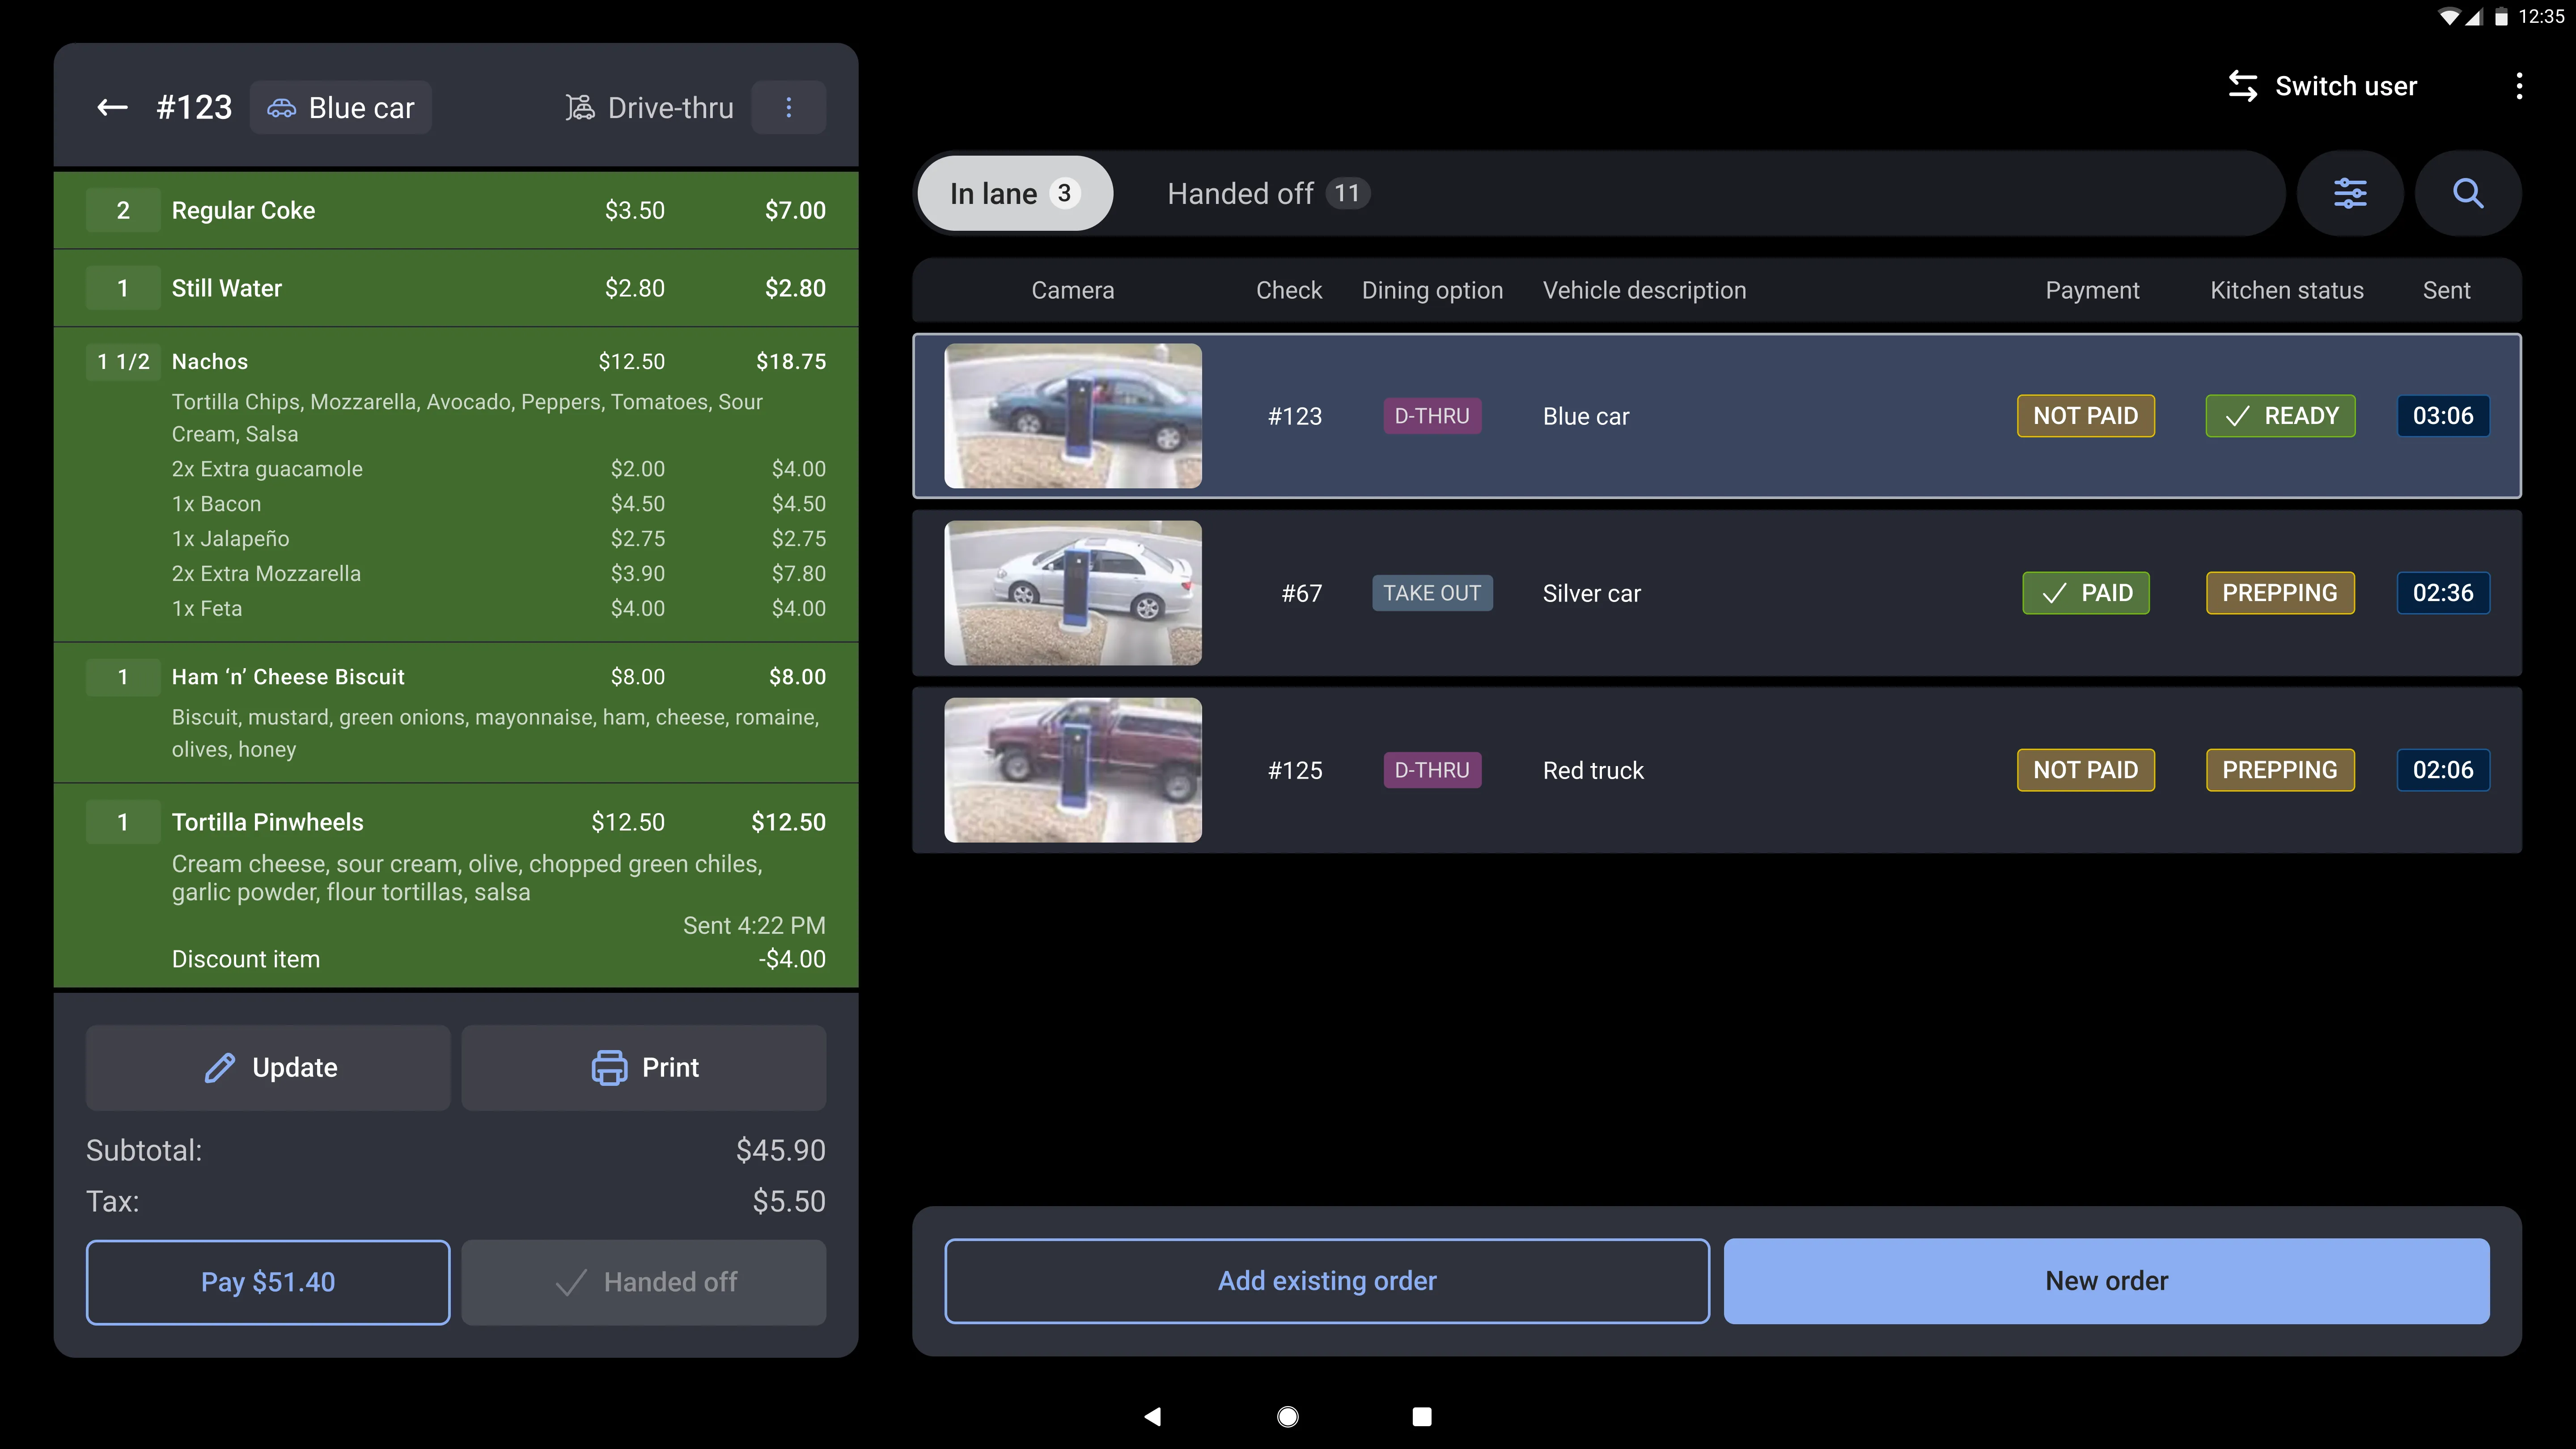2576x1449 pixels.
Task: Pay the $51.40 total
Action: point(268,1282)
